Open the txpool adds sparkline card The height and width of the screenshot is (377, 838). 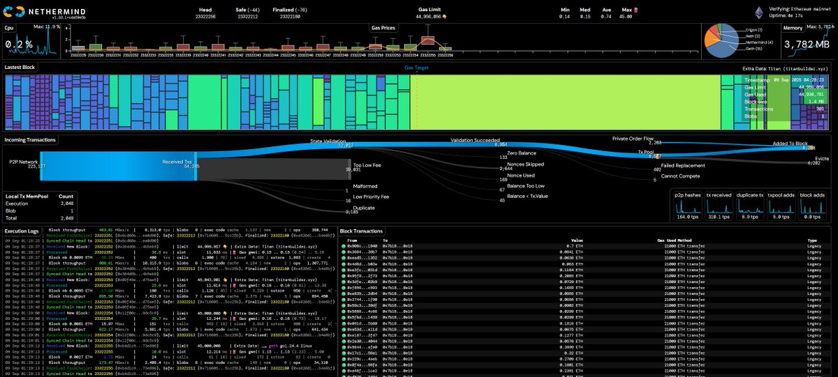[781, 206]
